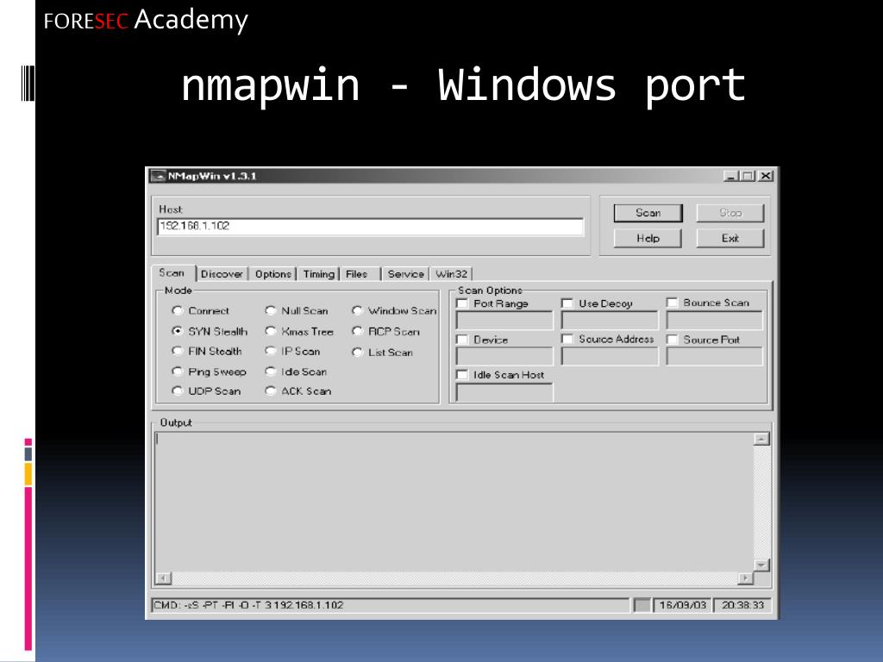
Task: Click the Output scrollbar up arrow
Action: tap(761, 439)
